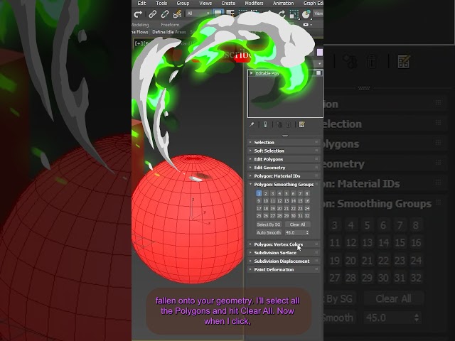This screenshot has width=455, height=341.
Task: Toggle smoothing group 1
Action: [259, 193]
